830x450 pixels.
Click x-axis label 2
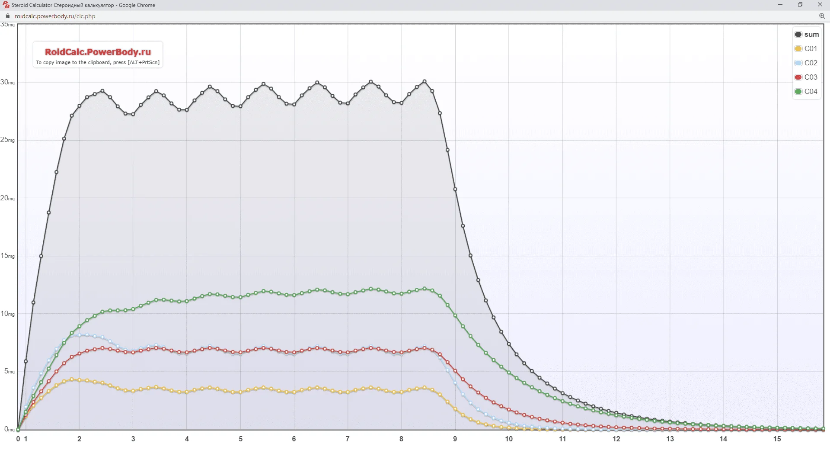point(80,439)
